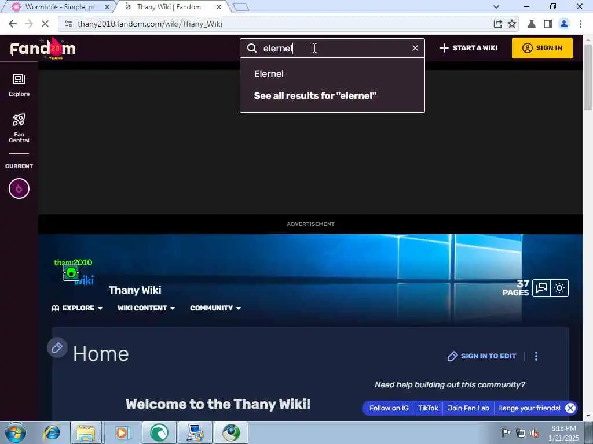Clear the search field with the X
Viewport: 593px width, 444px height.
point(415,48)
